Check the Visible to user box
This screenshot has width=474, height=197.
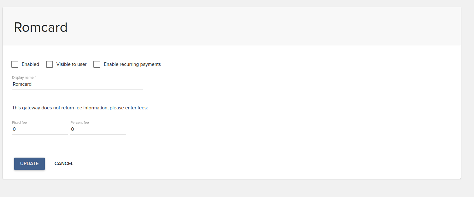pos(50,64)
